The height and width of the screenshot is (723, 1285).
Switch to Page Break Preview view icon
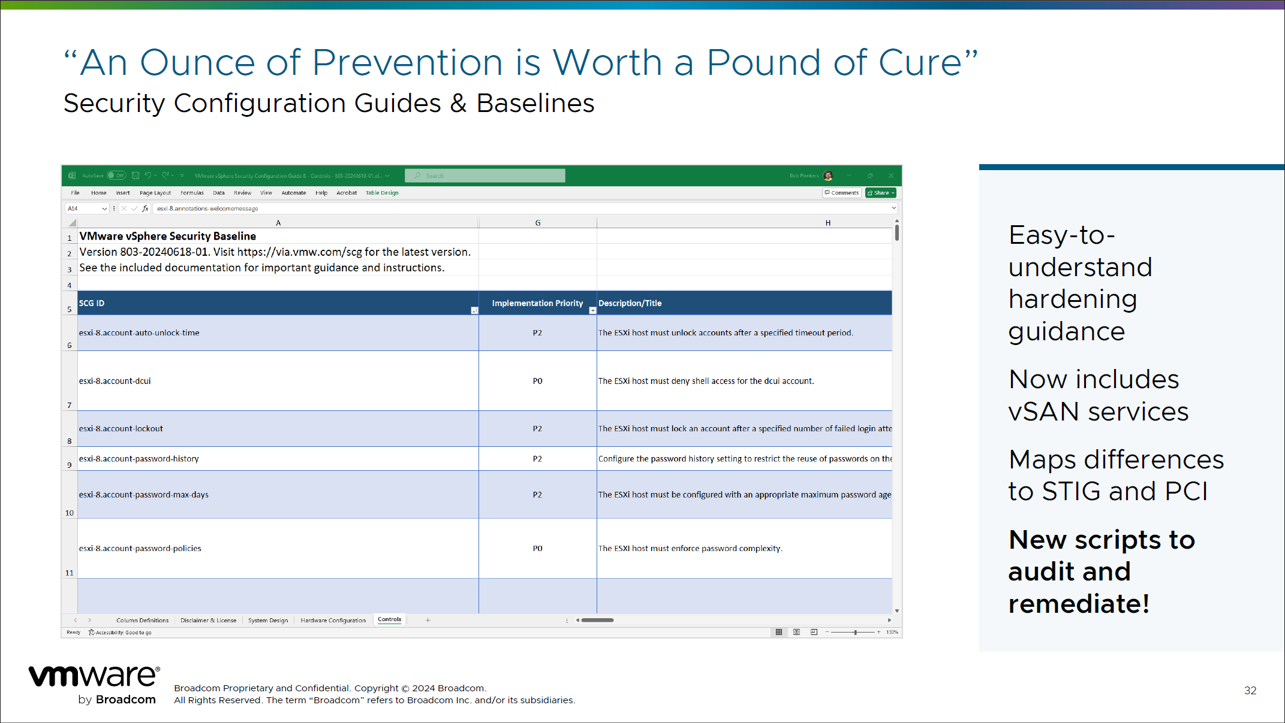coord(814,632)
